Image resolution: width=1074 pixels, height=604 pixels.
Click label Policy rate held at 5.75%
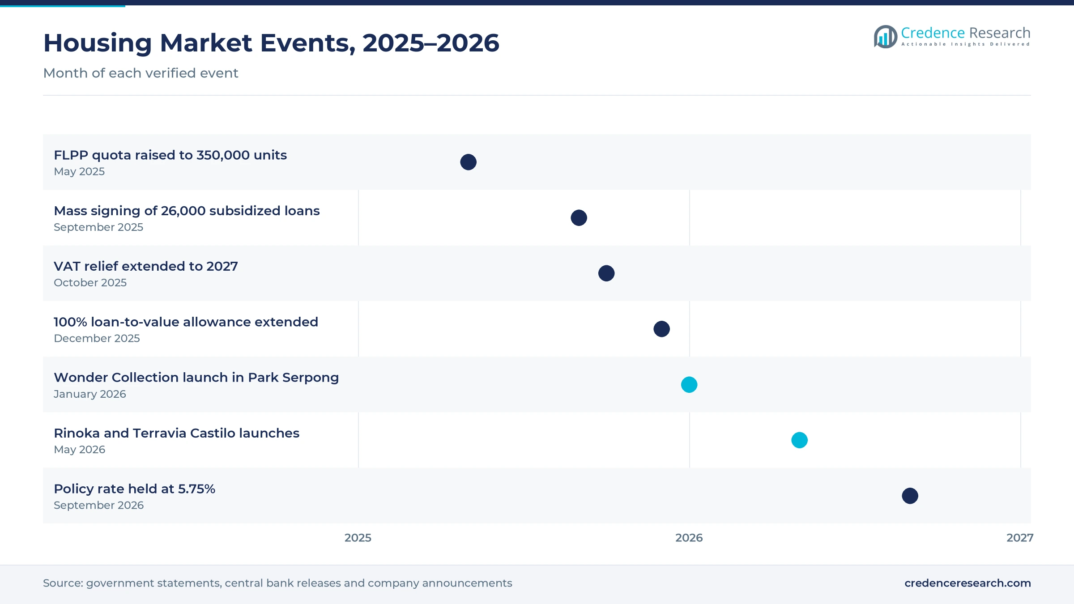[134, 489]
